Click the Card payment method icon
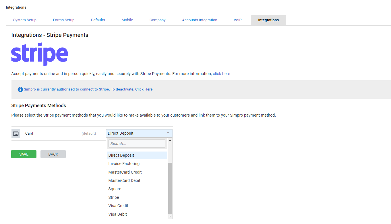Image resolution: width=391 pixels, height=224 pixels. point(16,133)
